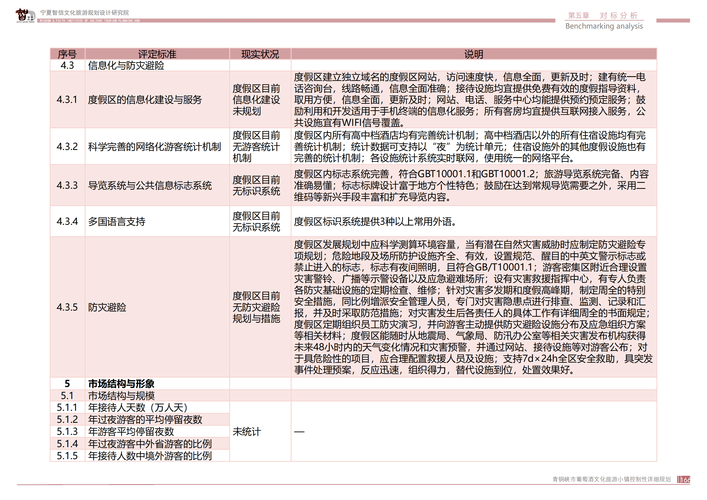Click the 说明 column header

point(473,54)
